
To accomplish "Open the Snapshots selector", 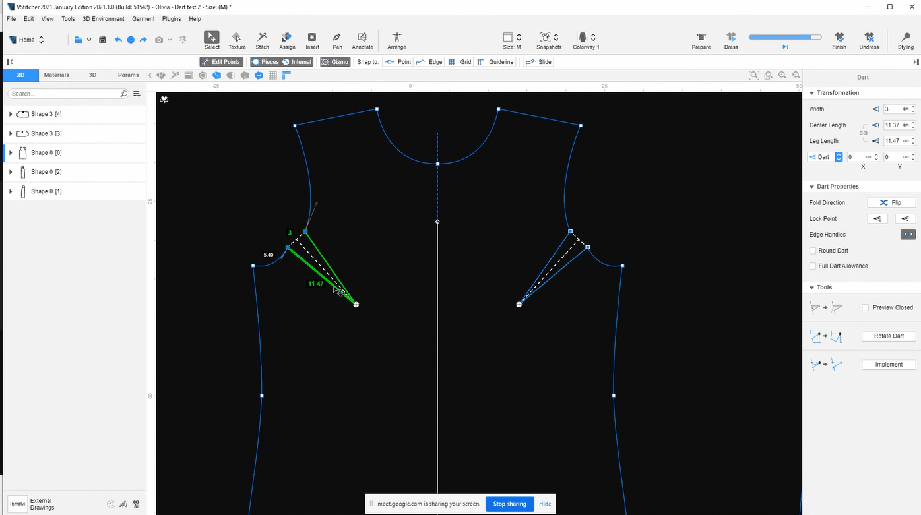I will click(549, 40).
